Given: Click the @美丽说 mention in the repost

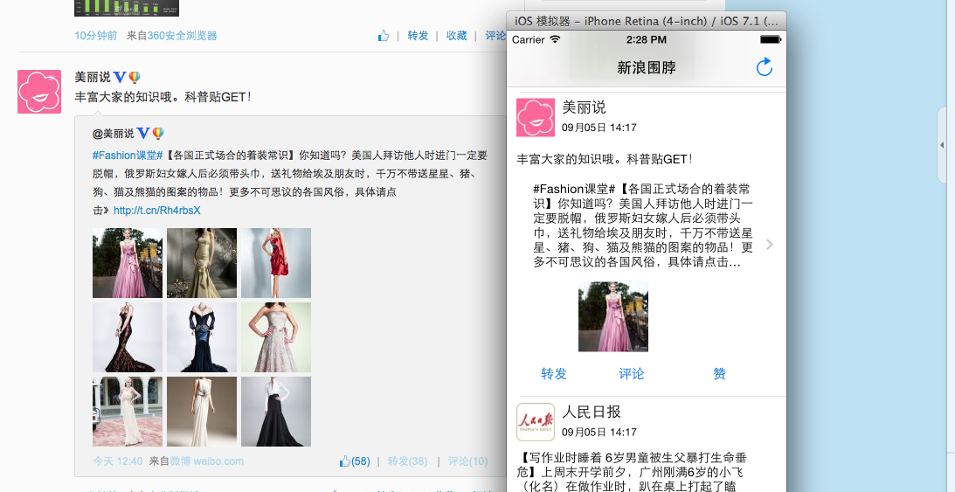Looking at the screenshot, I should click(x=114, y=134).
